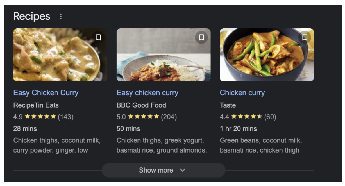This screenshot has height=186, width=345.
Task: Click the first curry recipe thumbnail image
Action: coord(60,54)
